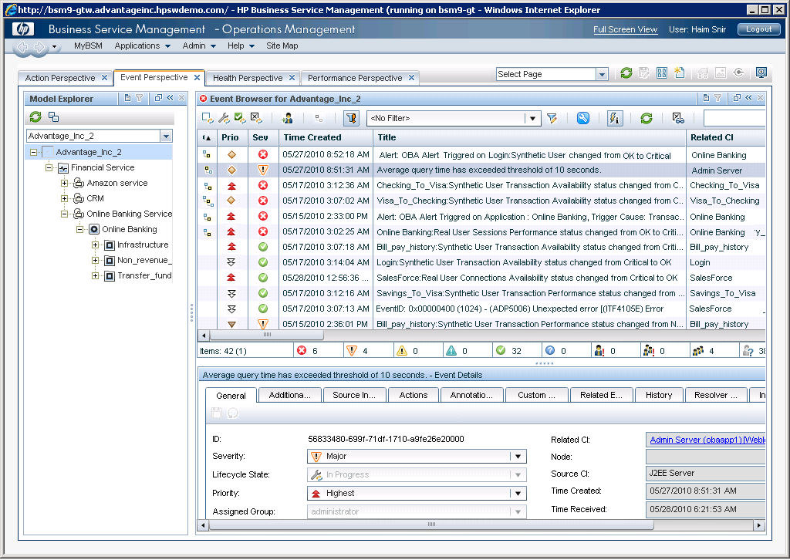Click the Event Browser search input field

(734, 118)
